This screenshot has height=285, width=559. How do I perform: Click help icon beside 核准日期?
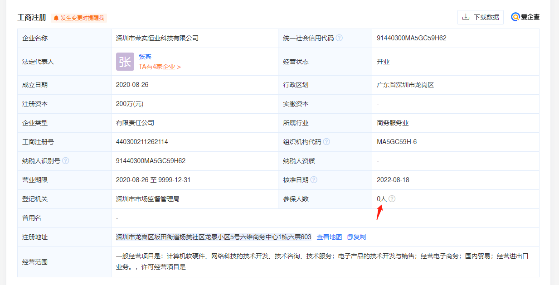tap(314, 180)
